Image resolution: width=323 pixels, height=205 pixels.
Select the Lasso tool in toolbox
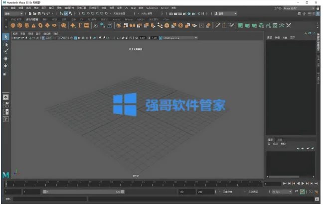tap(6, 44)
